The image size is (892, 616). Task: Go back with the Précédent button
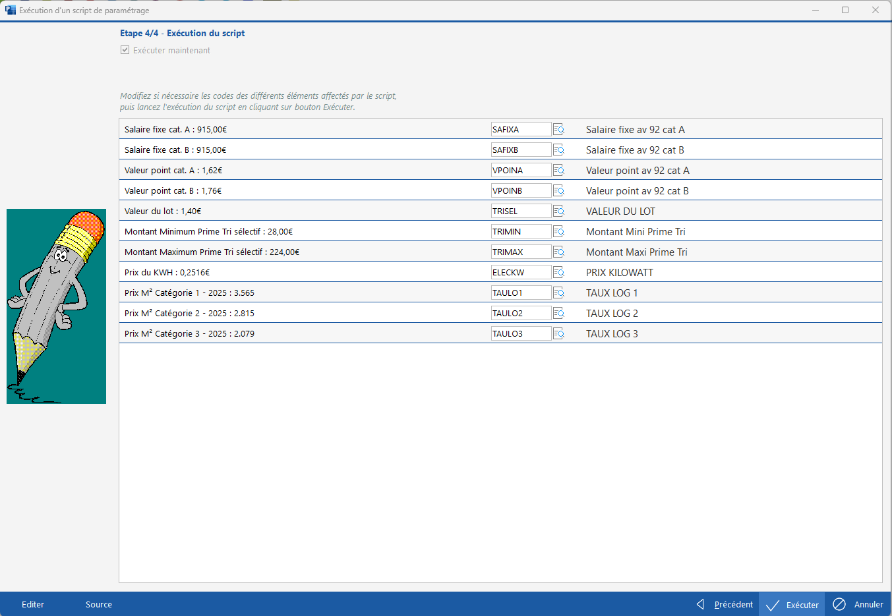725,604
